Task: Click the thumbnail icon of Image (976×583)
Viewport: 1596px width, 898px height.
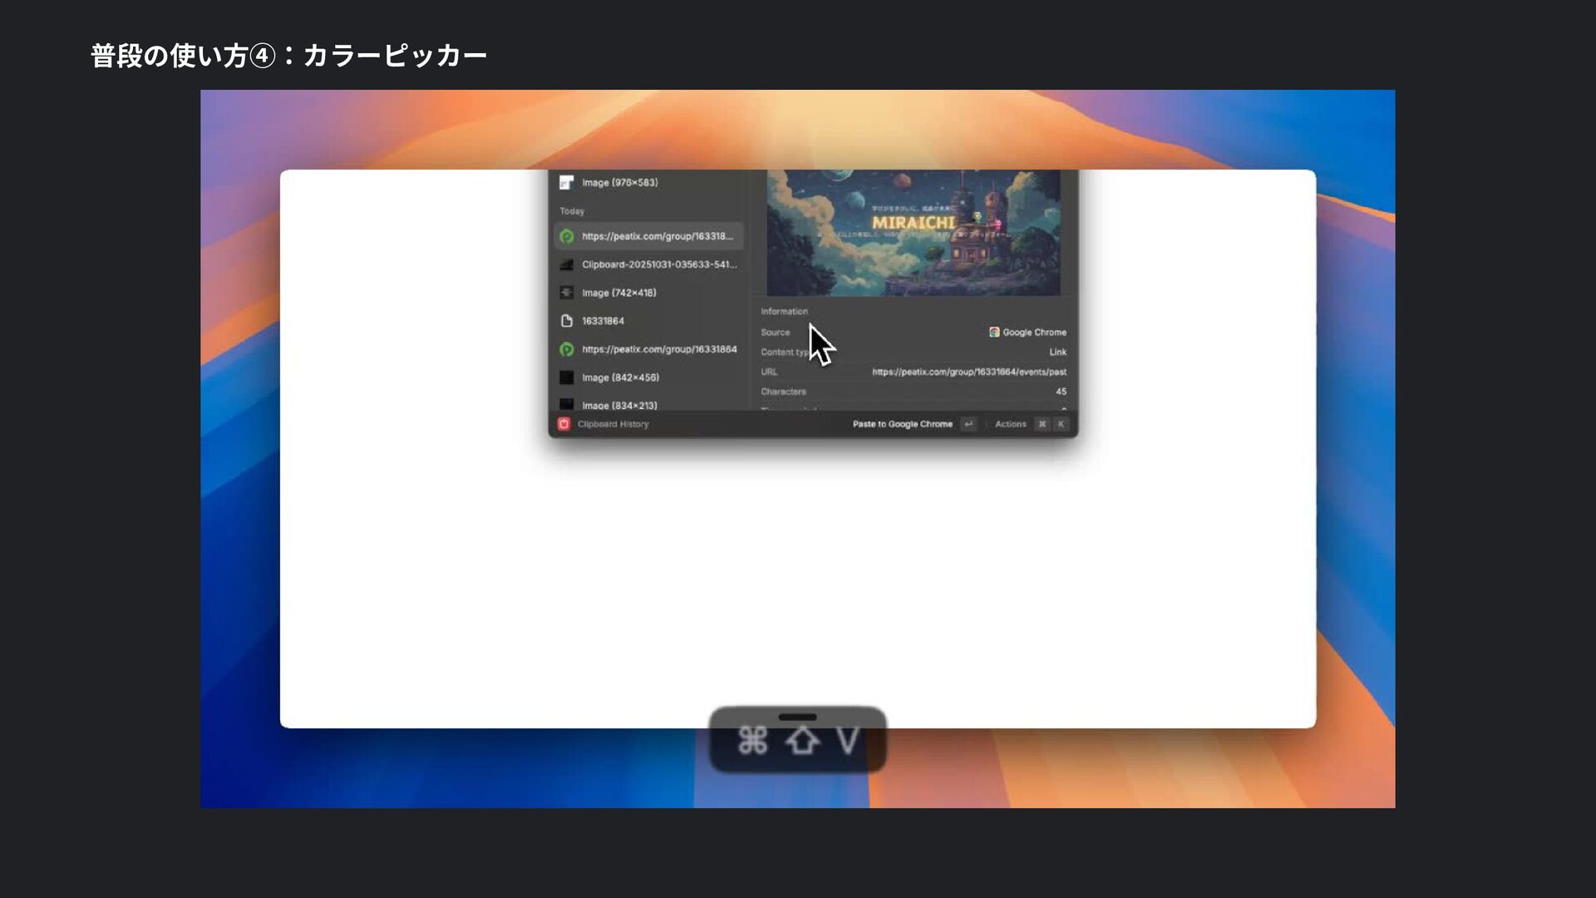Action: [x=566, y=182]
